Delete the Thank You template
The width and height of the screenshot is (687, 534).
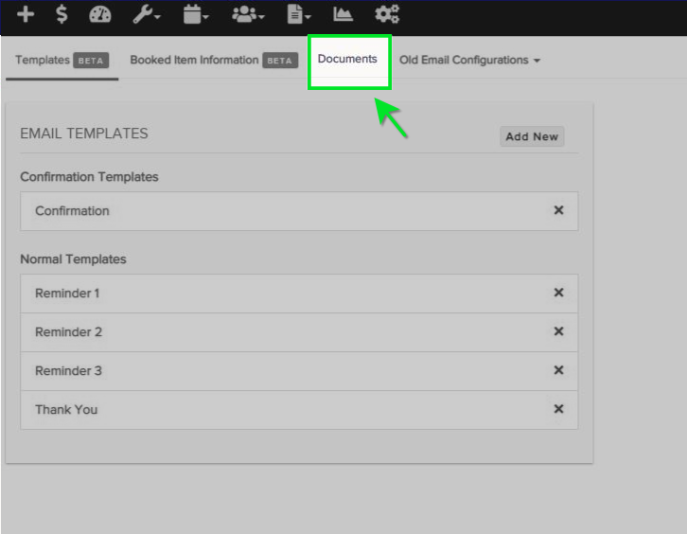558,409
